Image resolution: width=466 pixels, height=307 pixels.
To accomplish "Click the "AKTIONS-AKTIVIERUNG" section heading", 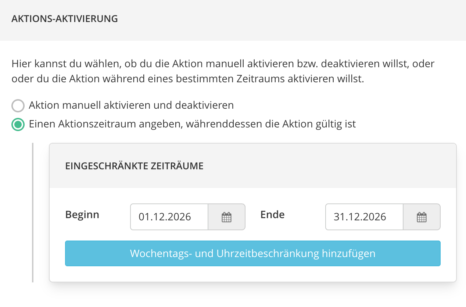I will coord(65,19).
